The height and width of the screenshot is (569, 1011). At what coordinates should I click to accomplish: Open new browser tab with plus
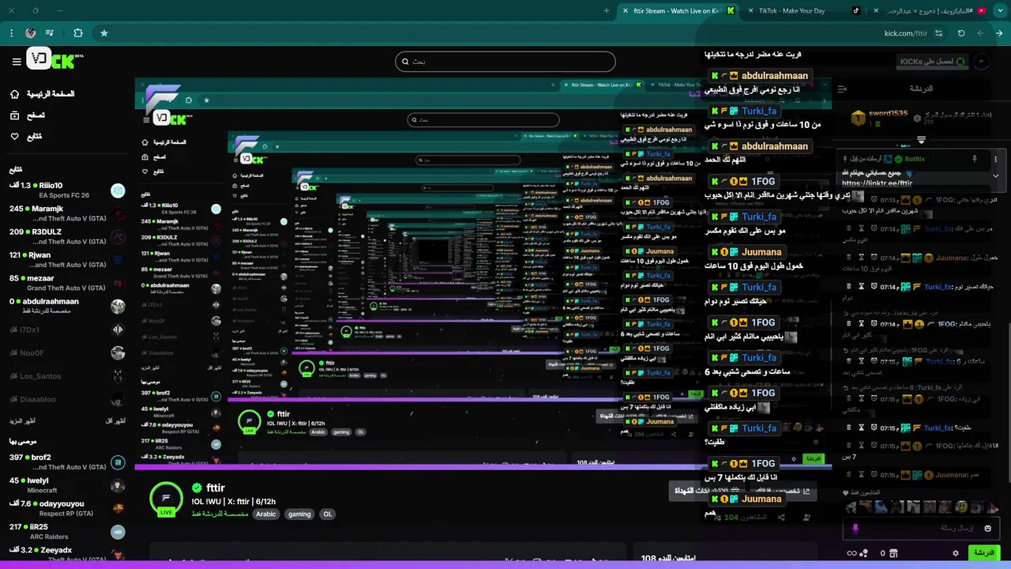607,10
